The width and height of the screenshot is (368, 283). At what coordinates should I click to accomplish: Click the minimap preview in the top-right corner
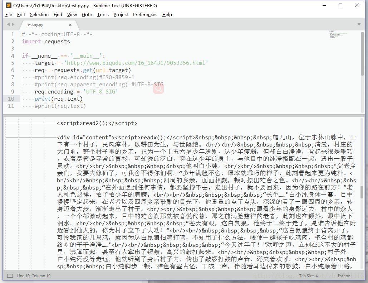click(338, 35)
